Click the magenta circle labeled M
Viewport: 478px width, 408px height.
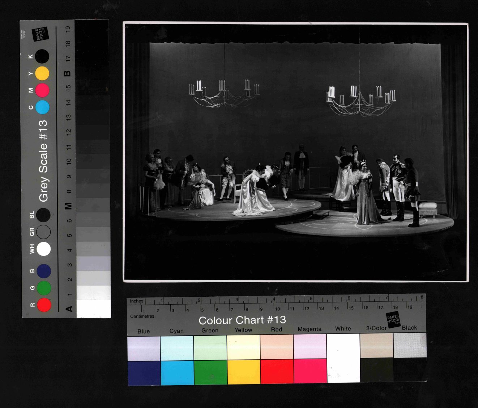point(42,90)
